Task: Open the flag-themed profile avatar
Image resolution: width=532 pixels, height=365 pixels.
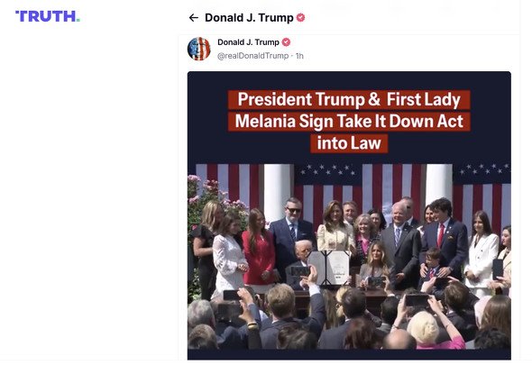Action: coord(198,49)
